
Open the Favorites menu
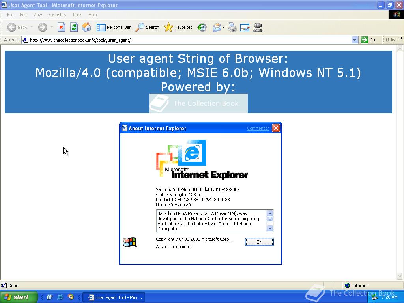(x=57, y=15)
